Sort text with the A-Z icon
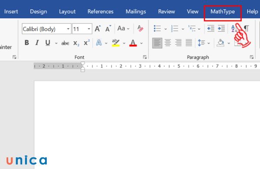The width and height of the screenshot is (260, 169). pos(234,29)
